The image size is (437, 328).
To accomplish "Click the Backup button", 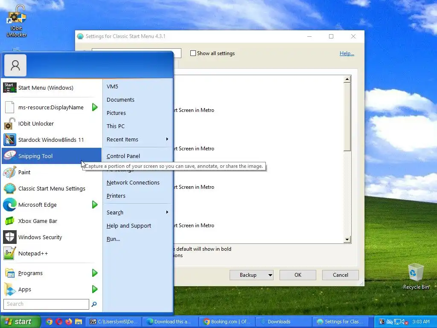I will pos(248,275).
